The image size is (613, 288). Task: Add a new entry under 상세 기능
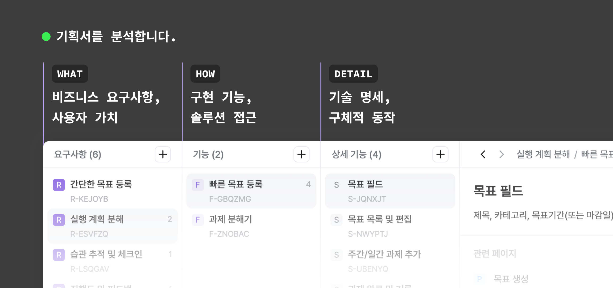point(440,155)
